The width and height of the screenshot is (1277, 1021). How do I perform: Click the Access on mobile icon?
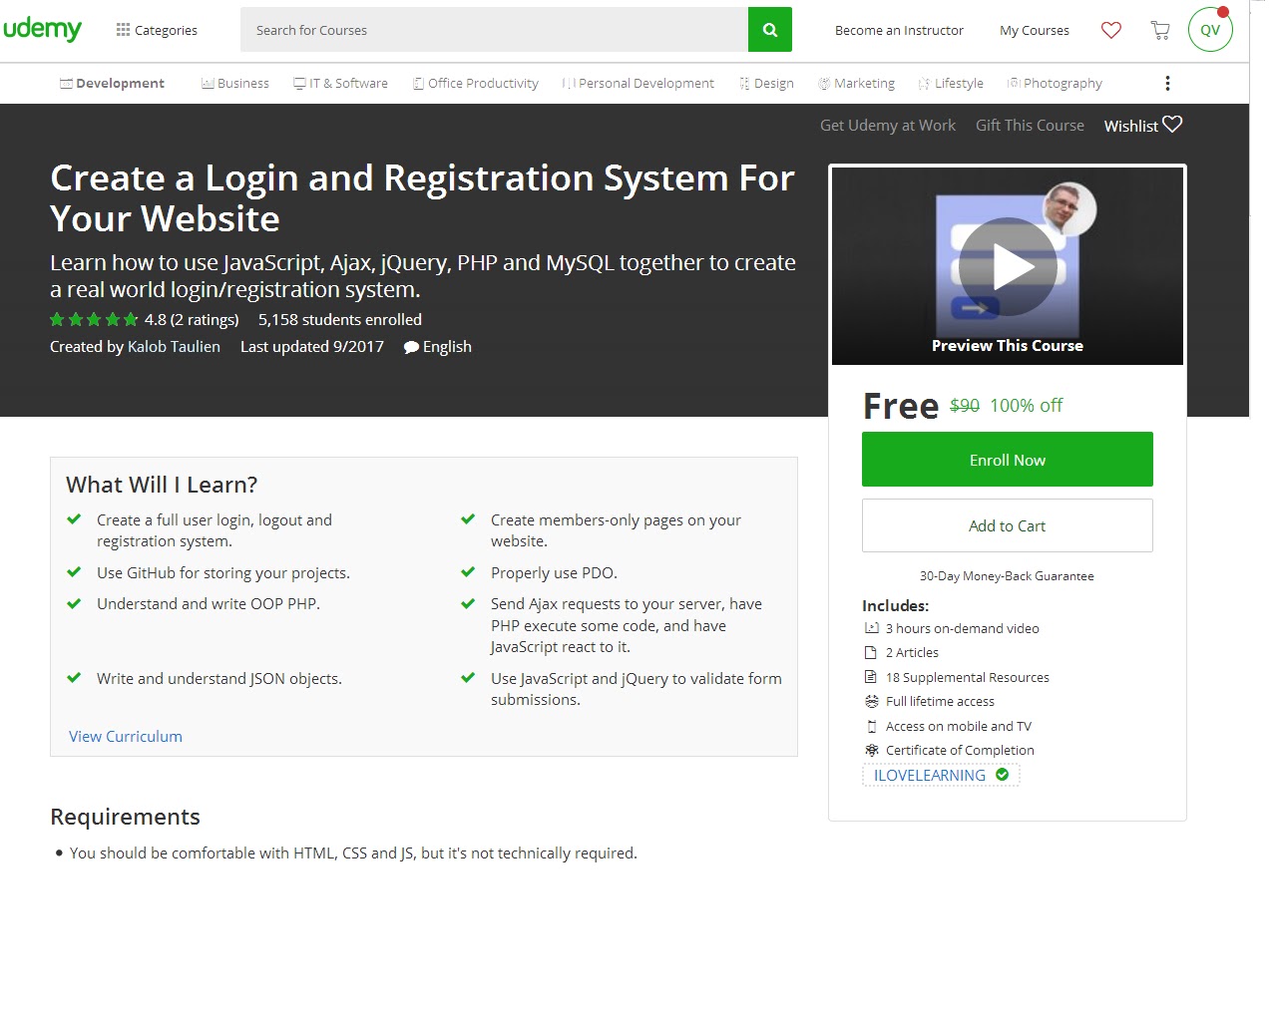pos(871,727)
